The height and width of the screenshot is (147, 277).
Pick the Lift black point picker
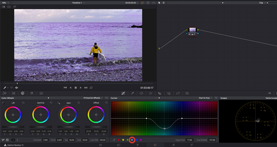tap(3, 103)
